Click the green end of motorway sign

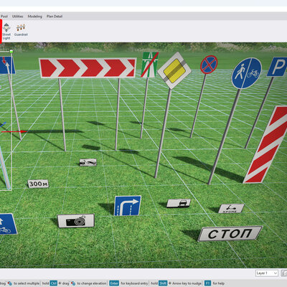(x=149, y=65)
